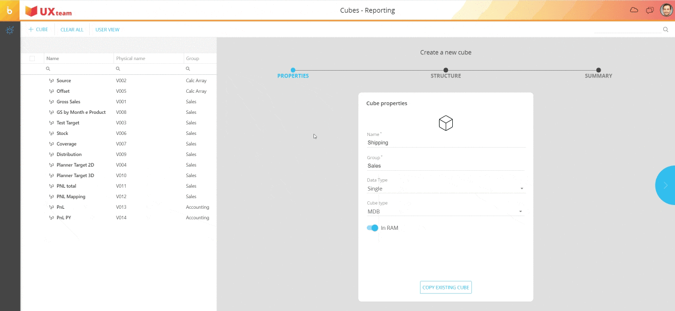This screenshot has width=675, height=311.
Task: Click the Board logo icon in top-left corner
Action: 9,10
